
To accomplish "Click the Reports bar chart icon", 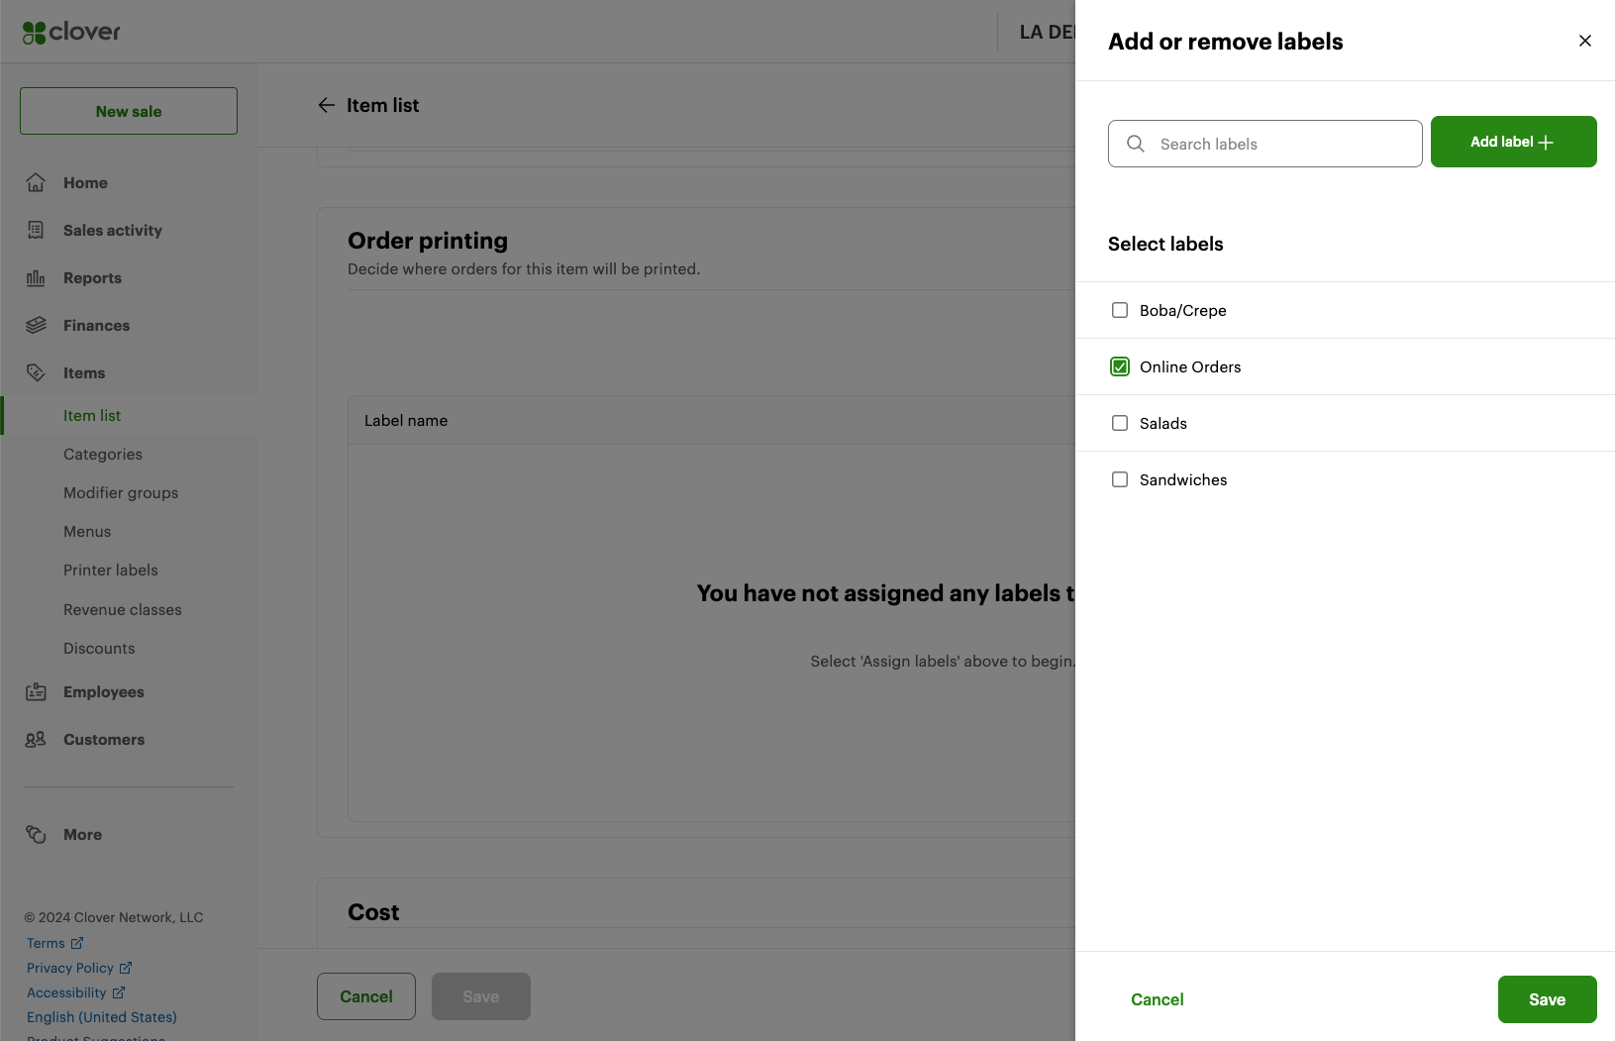I will click(x=36, y=277).
